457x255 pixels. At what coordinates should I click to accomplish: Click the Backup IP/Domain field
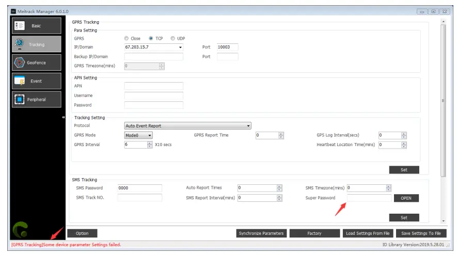[x=153, y=57]
